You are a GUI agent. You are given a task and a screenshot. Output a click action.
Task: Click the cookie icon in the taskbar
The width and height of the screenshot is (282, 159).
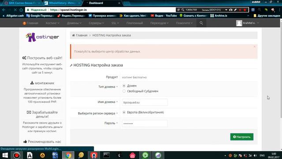pos(81,155)
